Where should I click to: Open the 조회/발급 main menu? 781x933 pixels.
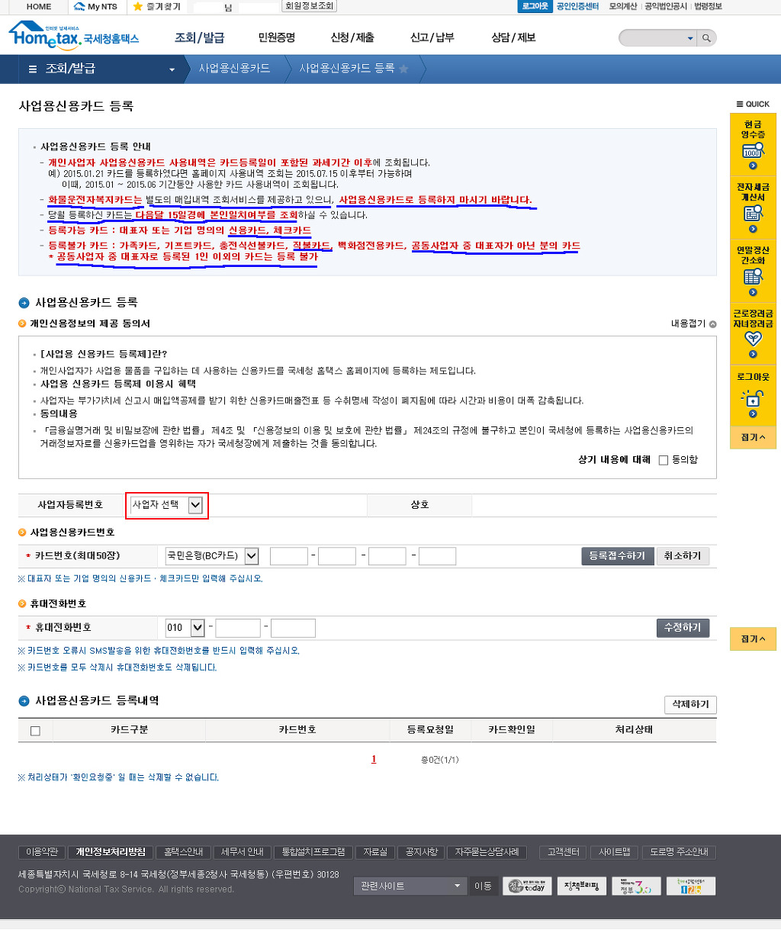200,37
